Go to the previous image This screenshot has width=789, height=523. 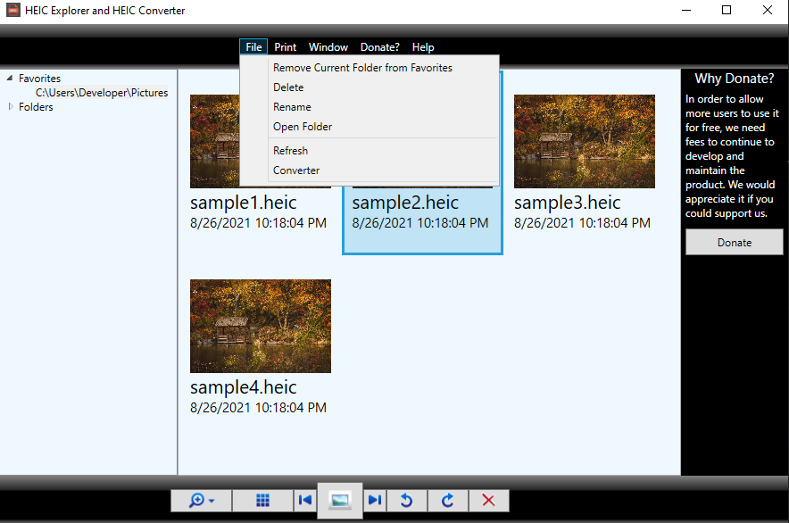pos(305,501)
